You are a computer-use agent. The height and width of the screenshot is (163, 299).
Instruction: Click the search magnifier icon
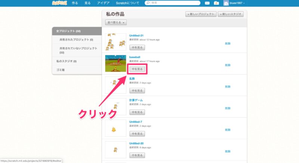point(148,3)
